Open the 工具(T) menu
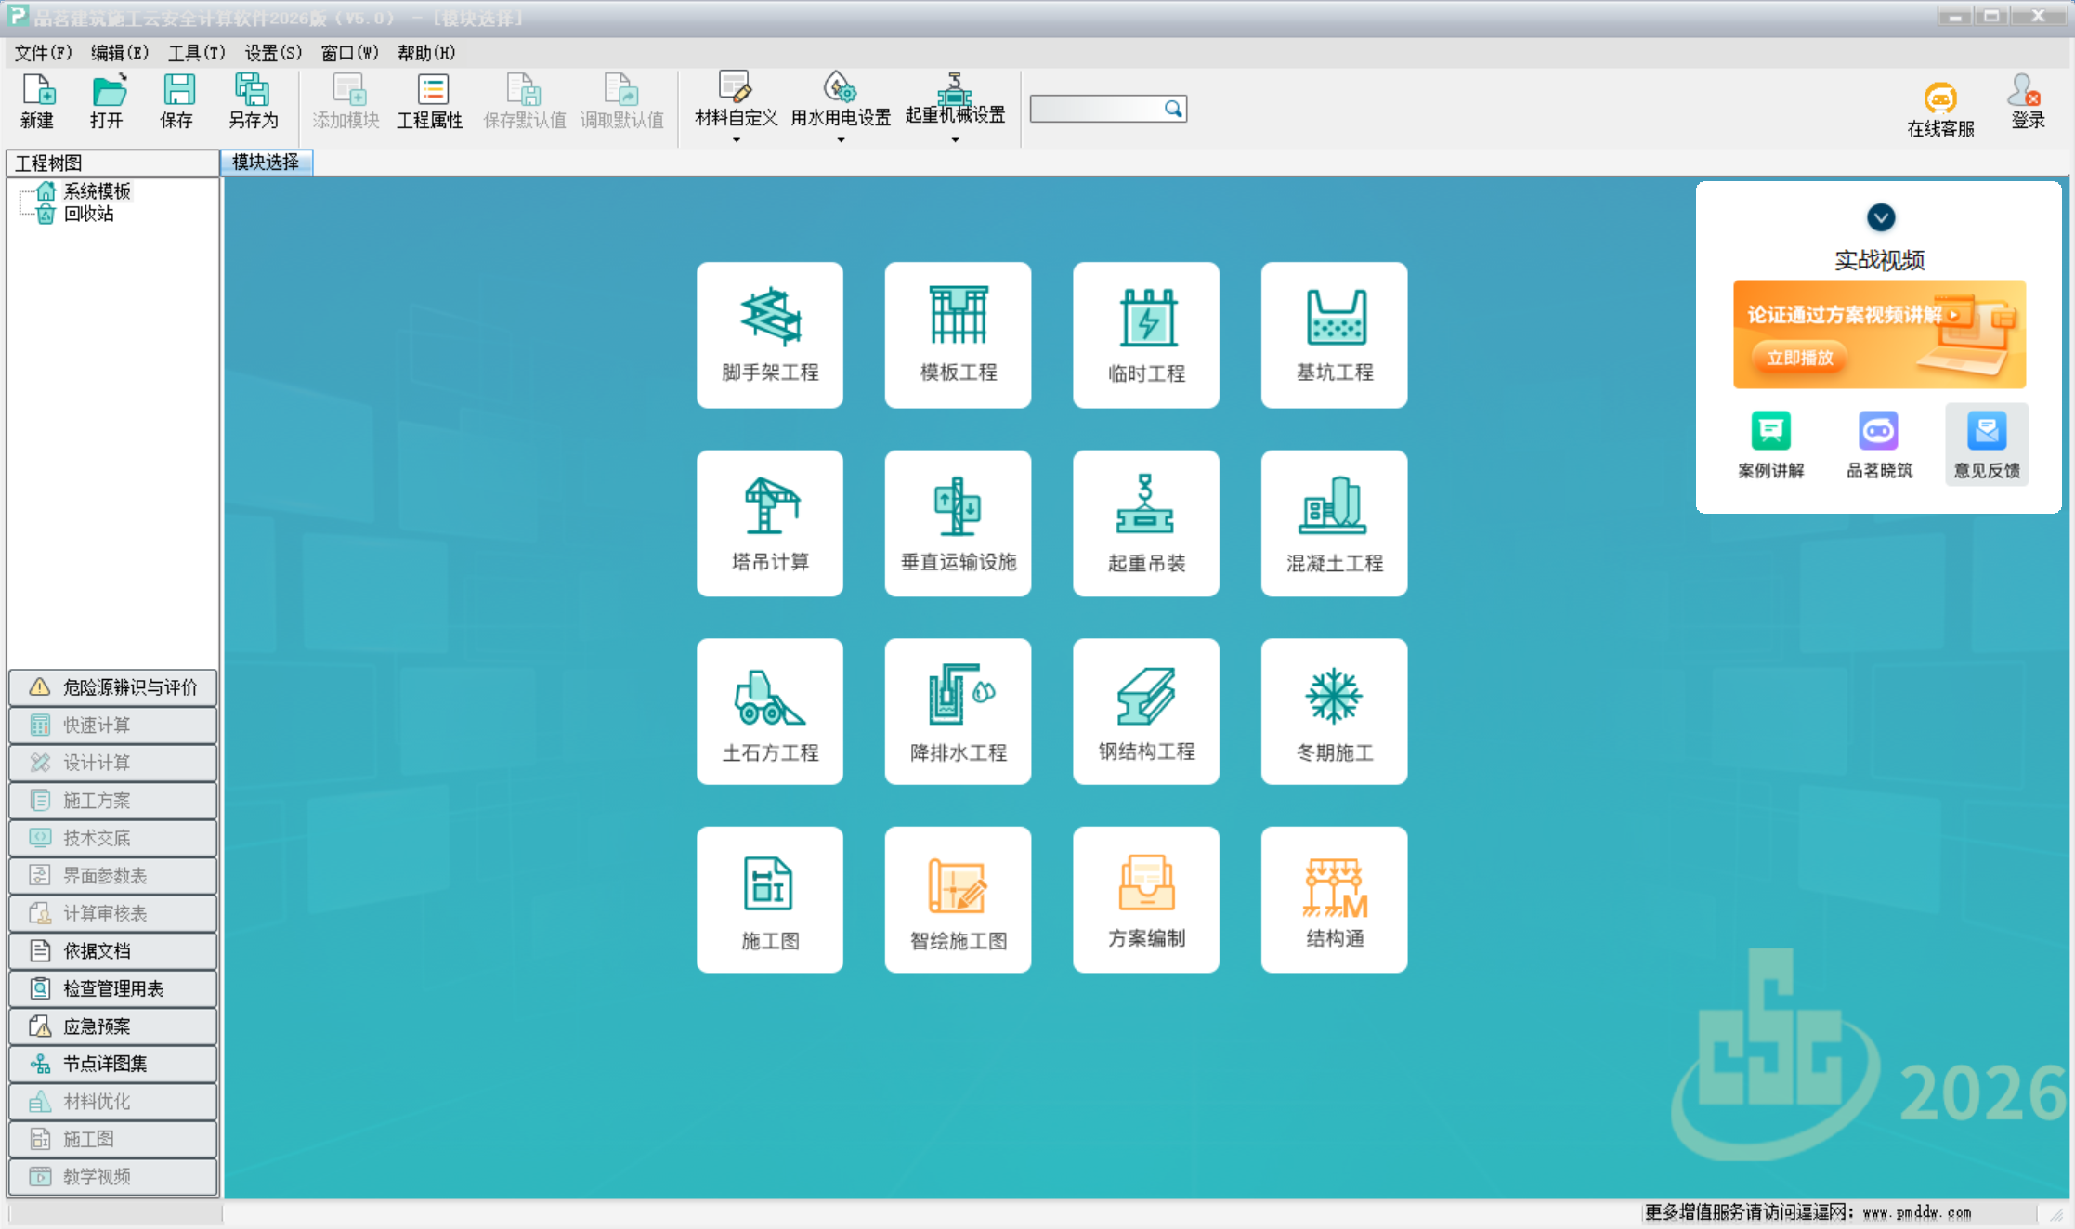 tap(196, 53)
